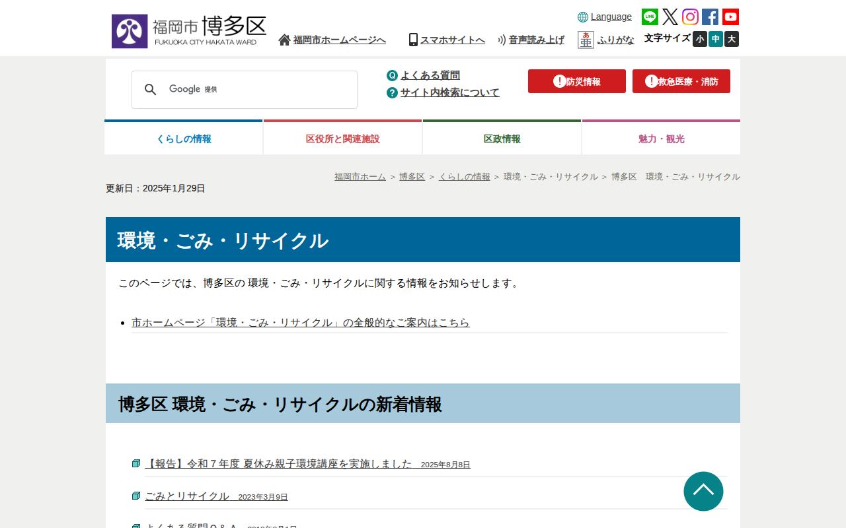Click the red 救急医療・消防 button
The width and height of the screenshot is (846, 528).
click(681, 81)
